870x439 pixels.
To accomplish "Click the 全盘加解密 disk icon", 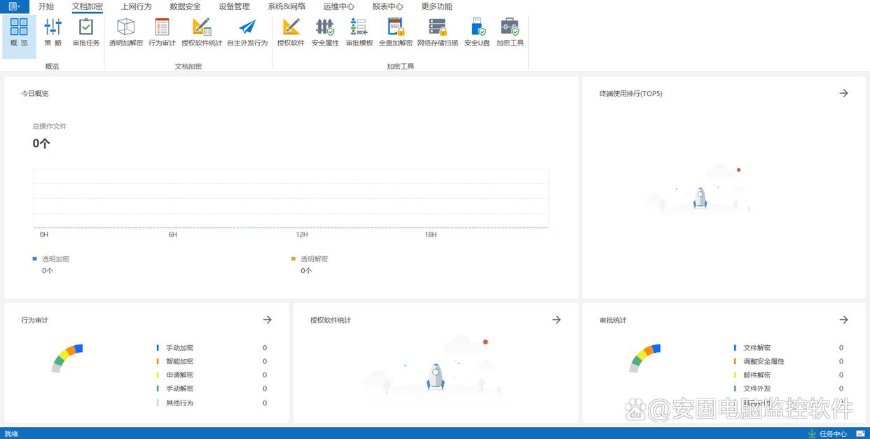I will tap(396, 32).
